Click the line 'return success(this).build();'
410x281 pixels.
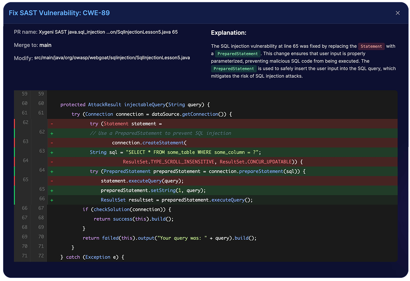tap(134, 219)
